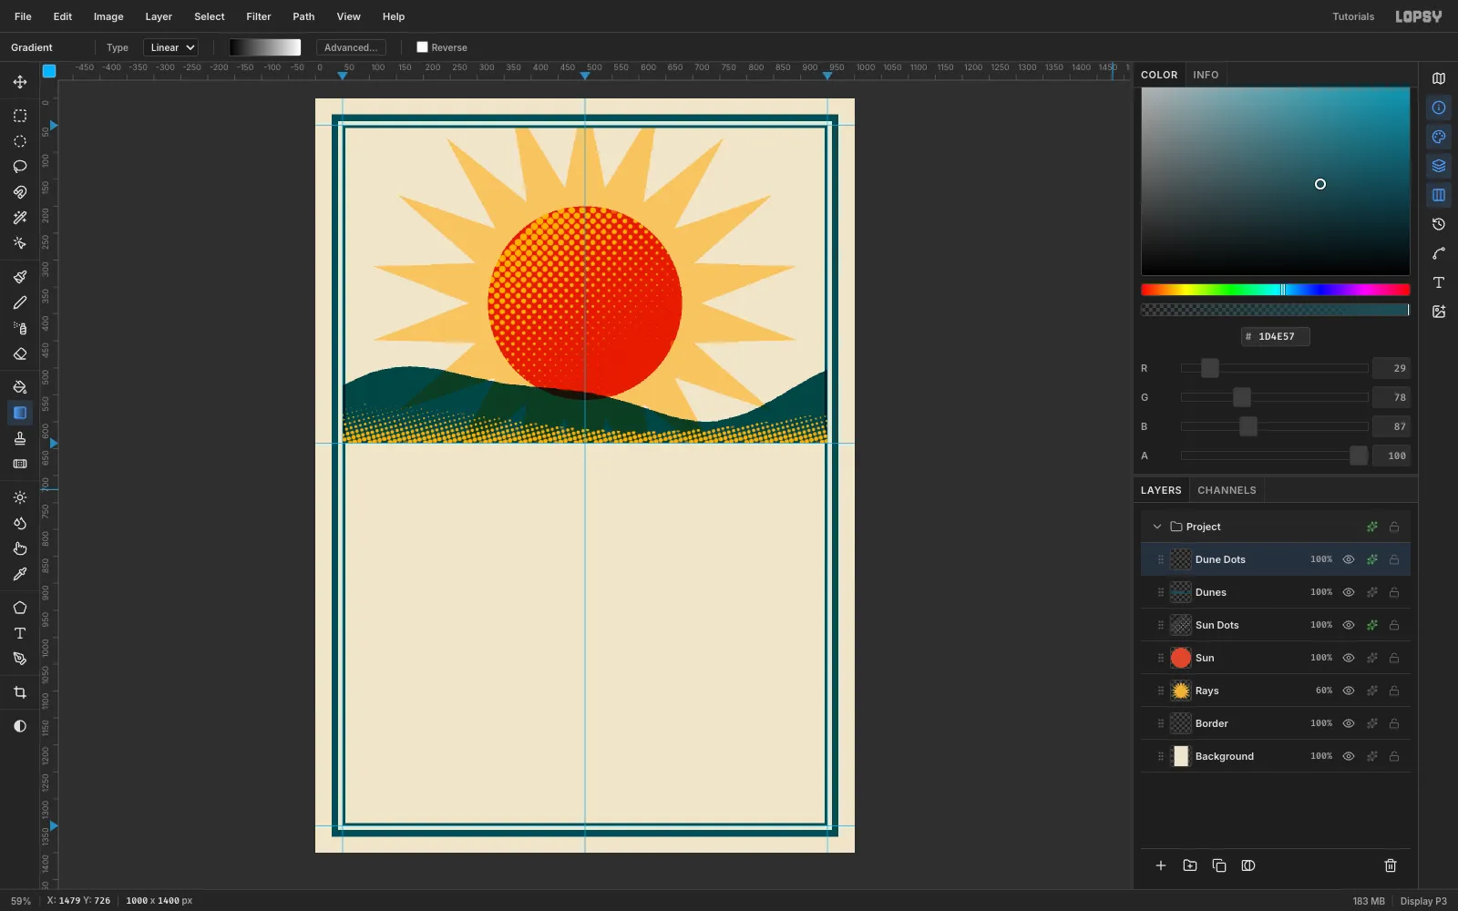
Task: Click the hex color input field
Action: click(1276, 336)
